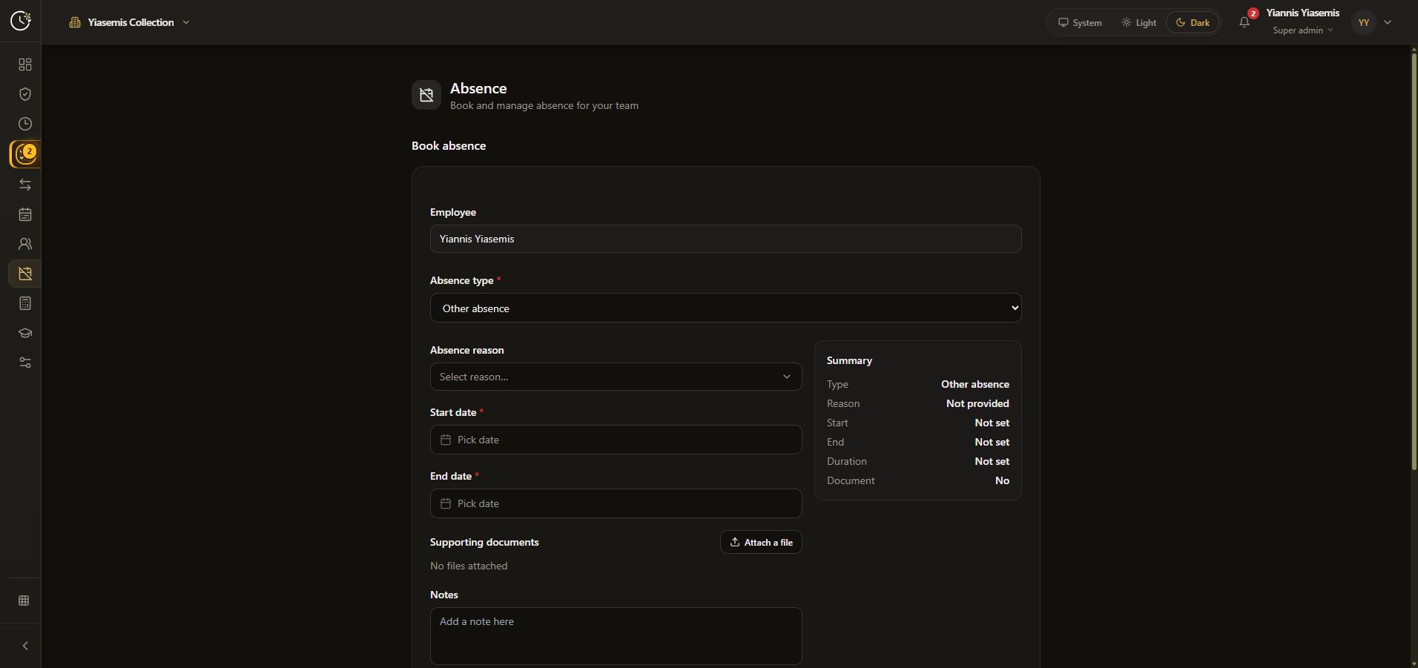Click the app logo in top-left corner
The height and width of the screenshot is (668, 1418).
pos(21,21)
